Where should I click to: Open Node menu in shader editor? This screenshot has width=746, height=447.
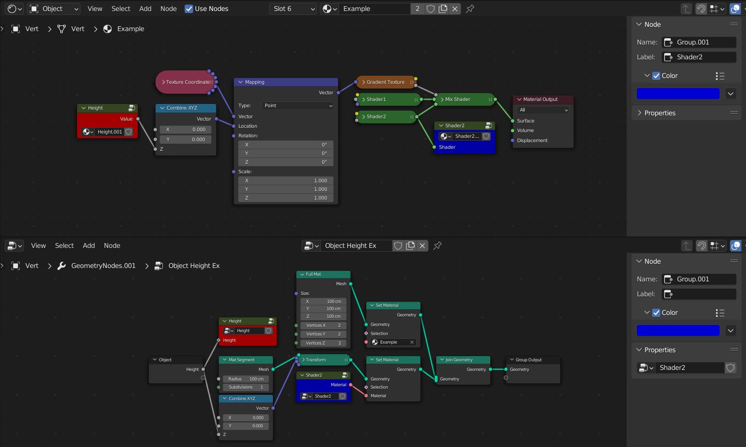pos(168,9)
